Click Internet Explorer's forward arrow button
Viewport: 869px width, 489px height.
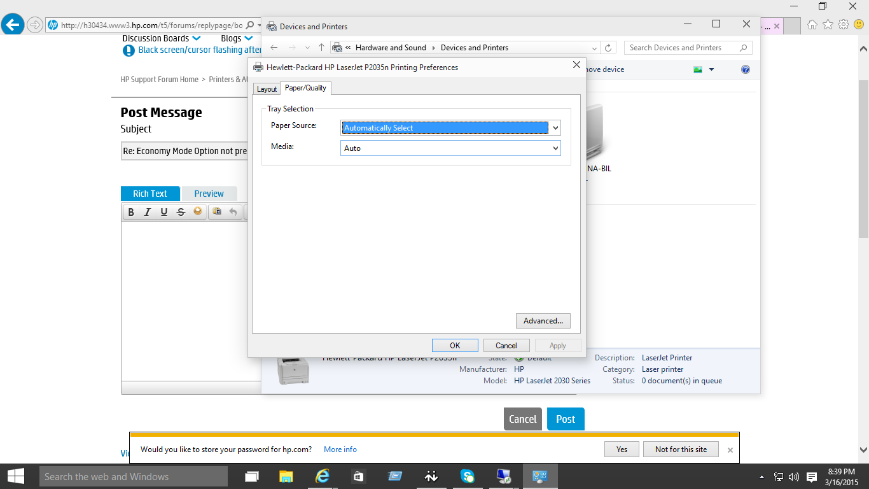pos(35,25)
